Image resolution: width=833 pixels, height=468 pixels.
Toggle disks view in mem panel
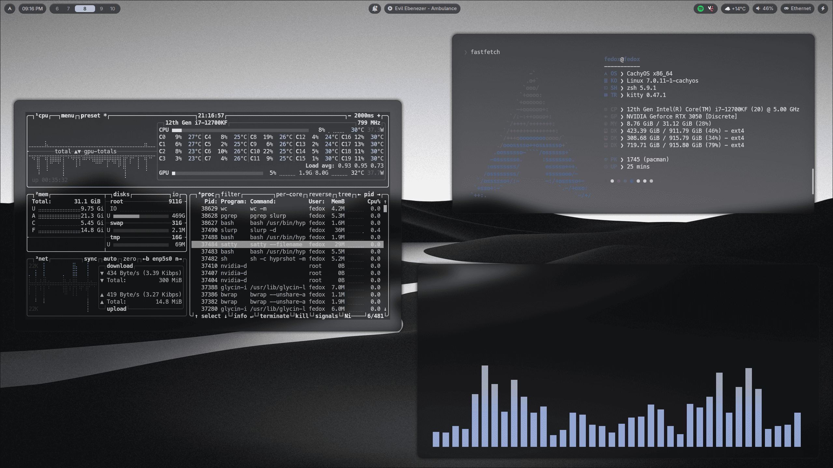coord(121,194)
